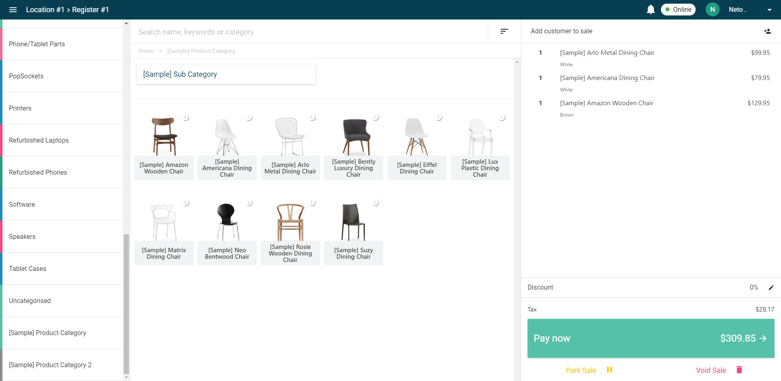Open the hamburger navigation menu
781x381 pixels.
click(x=13, y=10)
